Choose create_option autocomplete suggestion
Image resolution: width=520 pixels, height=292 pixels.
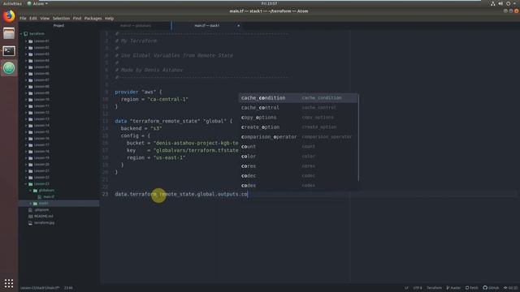298,127
